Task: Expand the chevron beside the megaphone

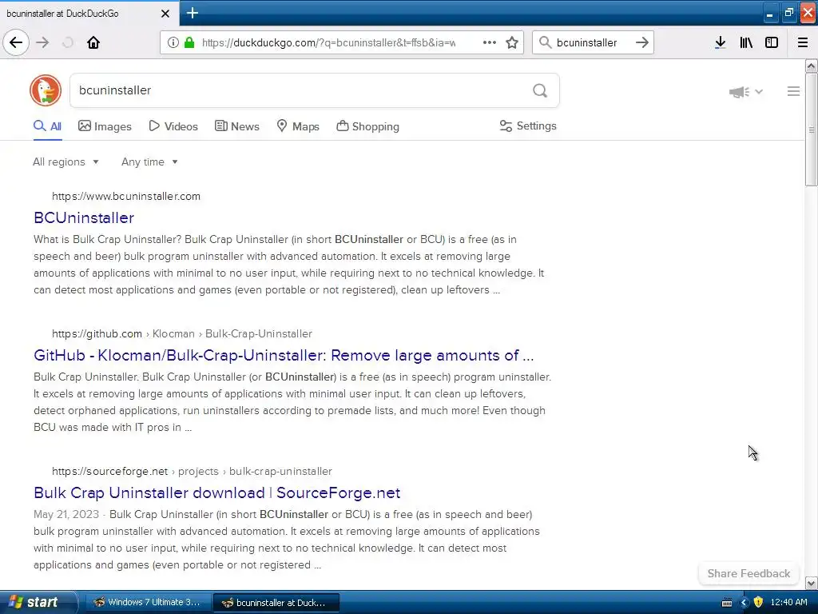Action: pyautogui.click(x=759, y=92)
